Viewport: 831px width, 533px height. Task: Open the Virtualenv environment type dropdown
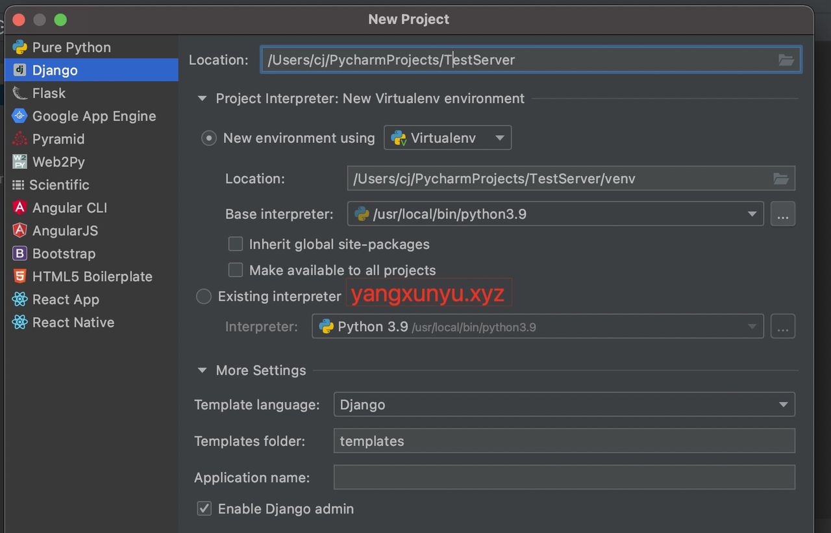(448, 138)
